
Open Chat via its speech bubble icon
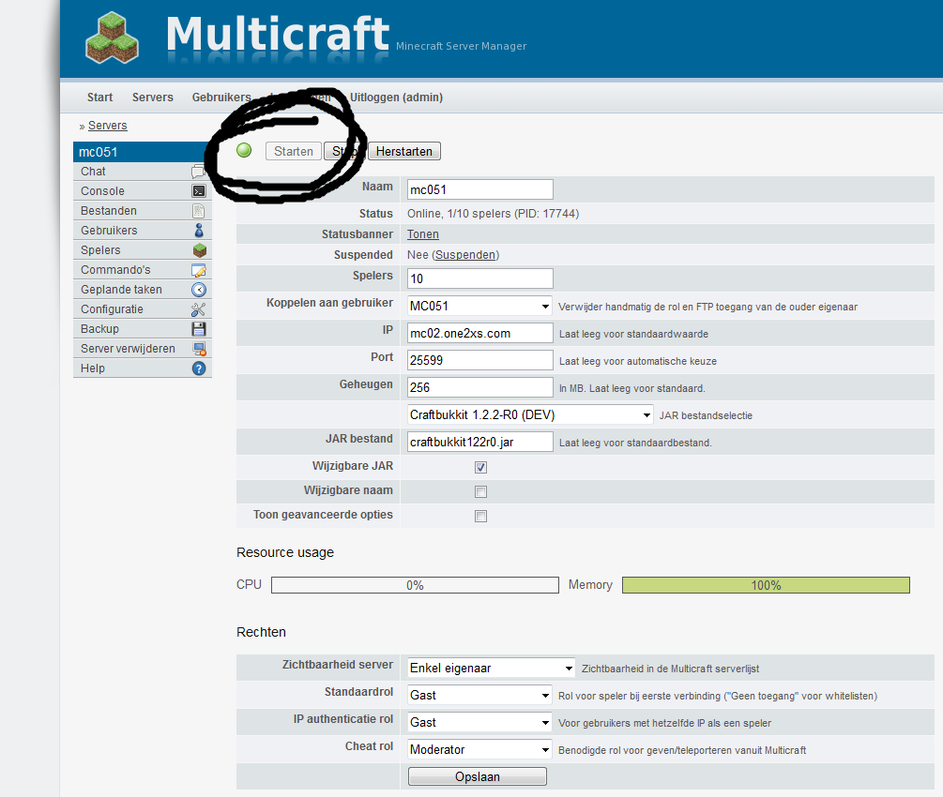(x=198, y=172)
